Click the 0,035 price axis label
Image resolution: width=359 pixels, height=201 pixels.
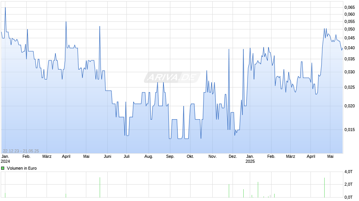[x=349, y=59]
